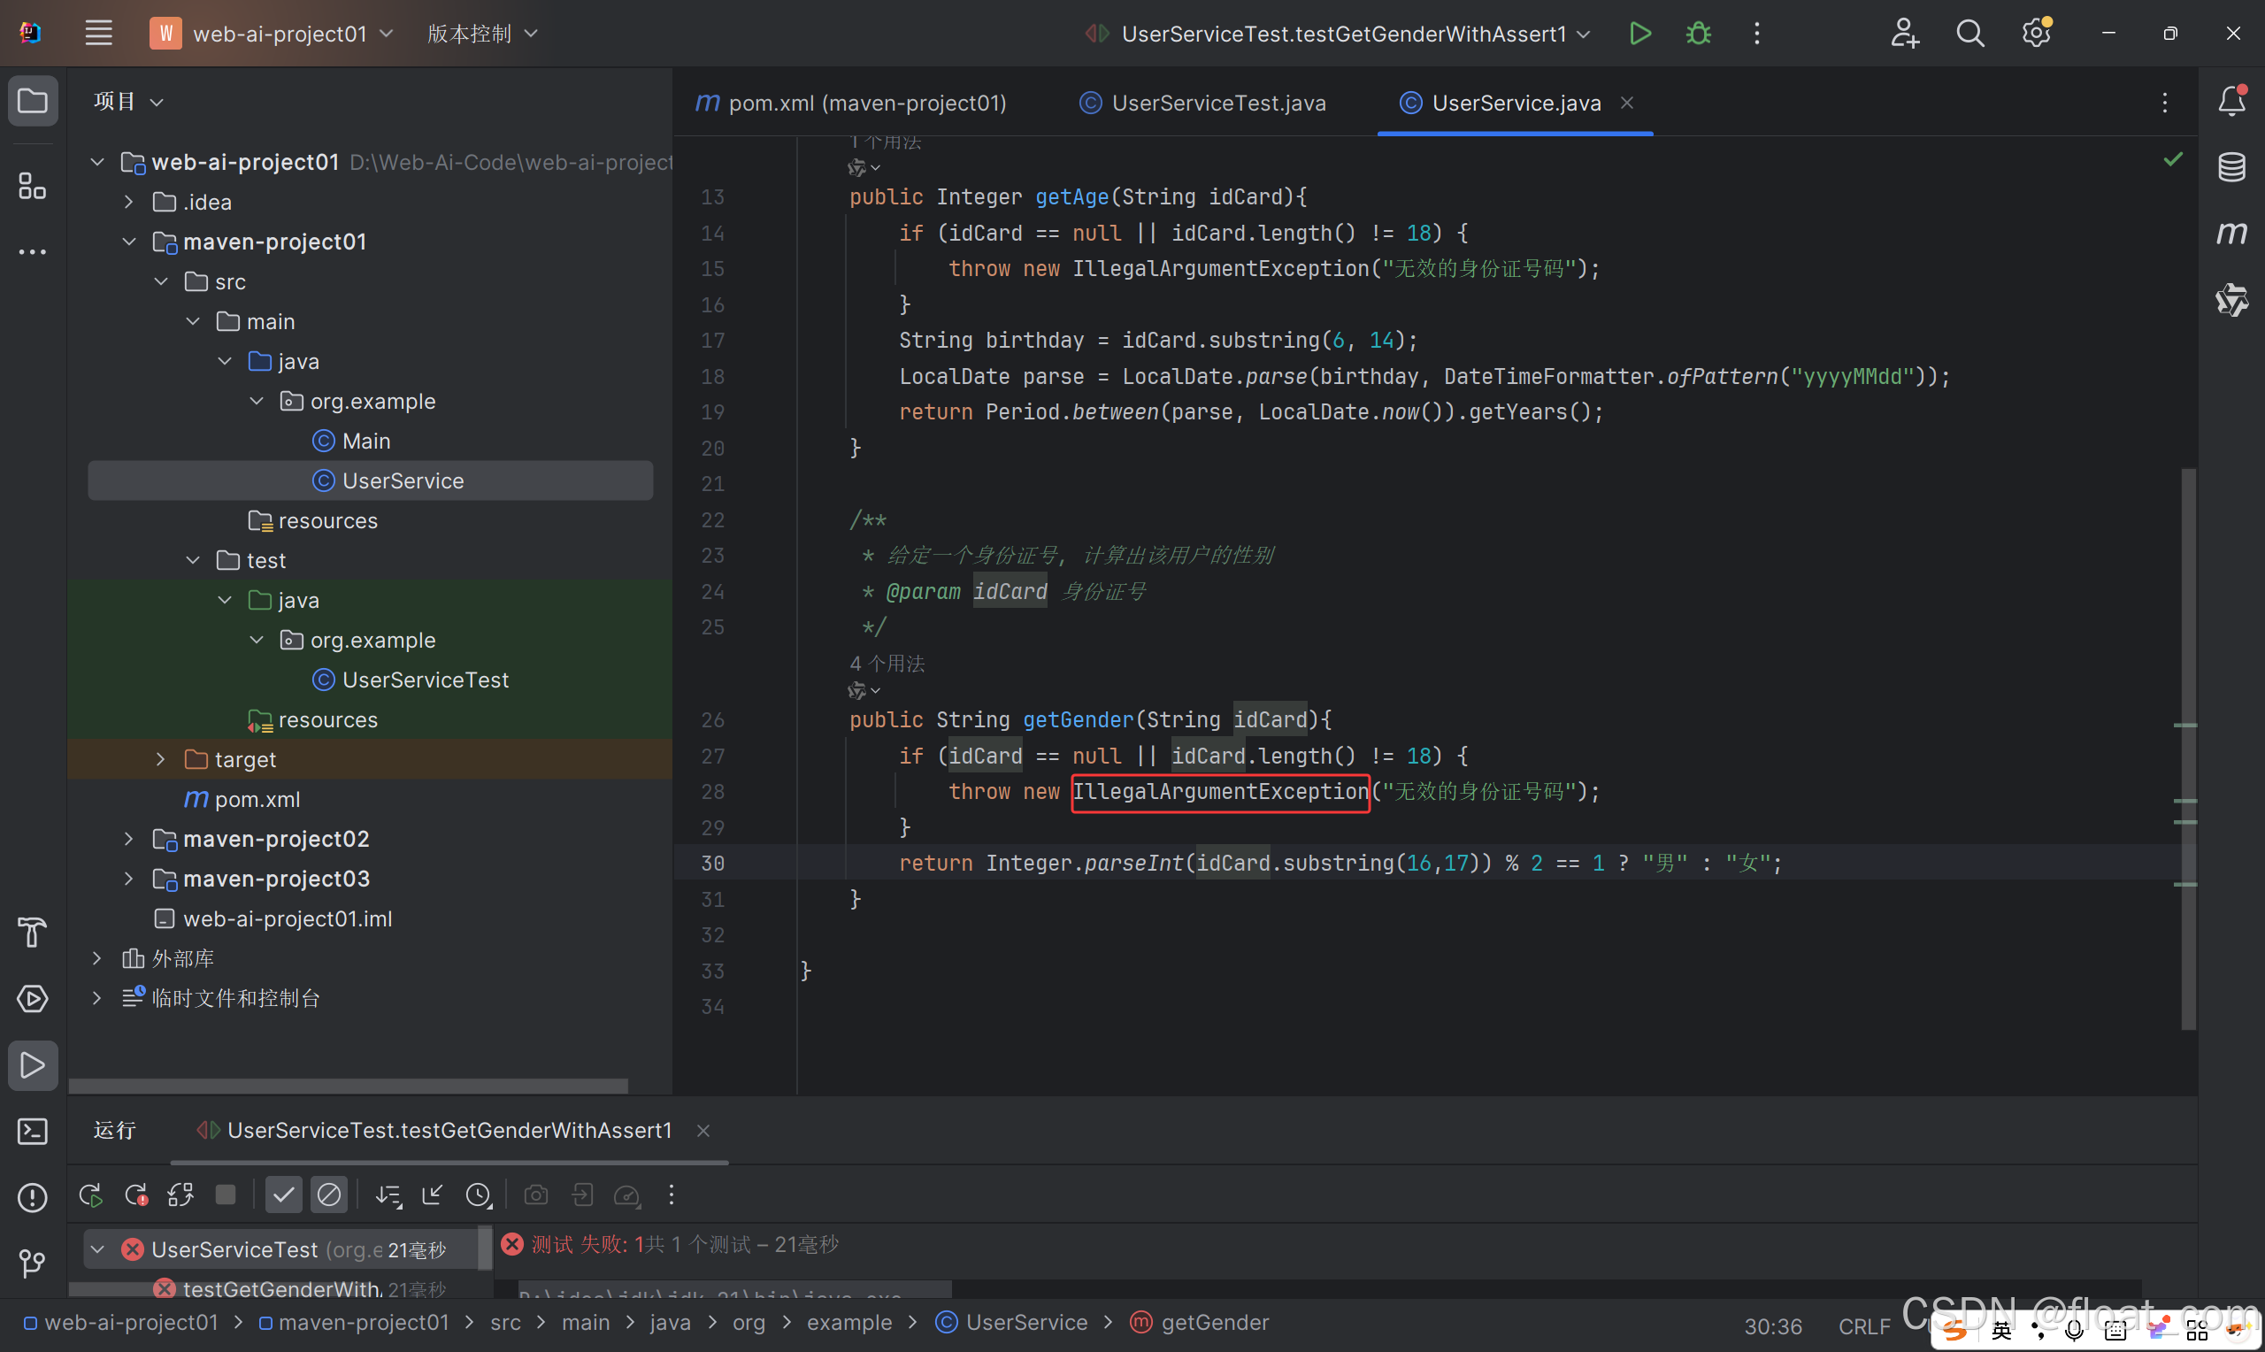Open the Git version control tool window
The image size is (2265, 1352).
click(33, 1263)
